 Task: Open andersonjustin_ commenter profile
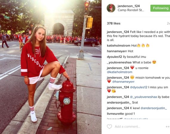click(119, 102)
